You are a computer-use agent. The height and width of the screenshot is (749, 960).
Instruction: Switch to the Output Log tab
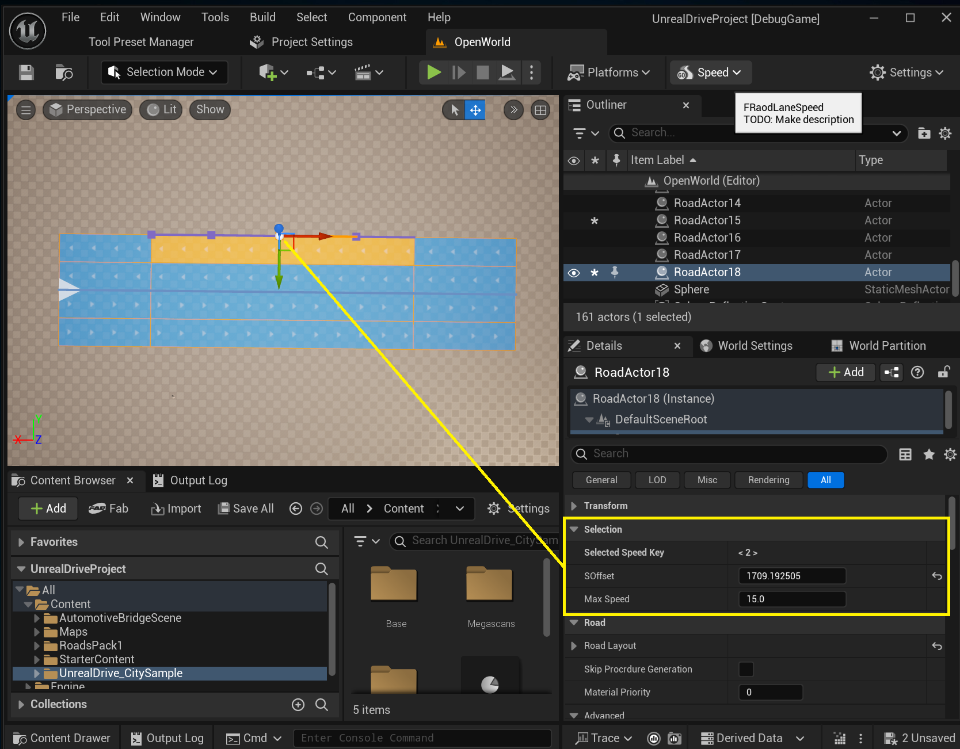(191, 480)
